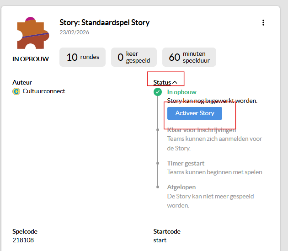Select the 10 rondes badge
288x251 pixels.
82,57
